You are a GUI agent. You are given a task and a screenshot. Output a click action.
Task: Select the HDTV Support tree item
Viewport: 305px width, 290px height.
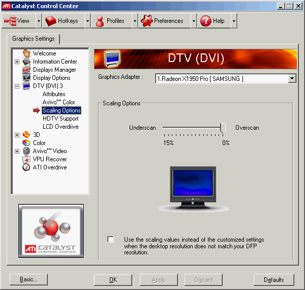tap(60, 119)
